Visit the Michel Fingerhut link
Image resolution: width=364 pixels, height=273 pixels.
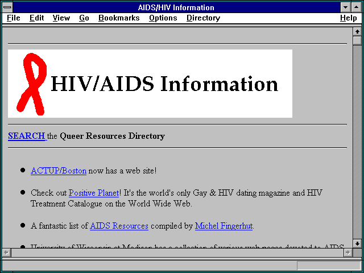(x=224, y=226)
